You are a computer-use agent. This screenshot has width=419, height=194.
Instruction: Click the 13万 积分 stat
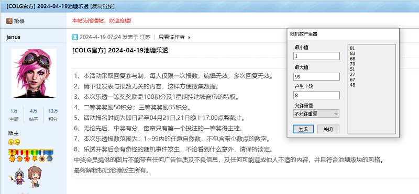(x=53, y=115)
